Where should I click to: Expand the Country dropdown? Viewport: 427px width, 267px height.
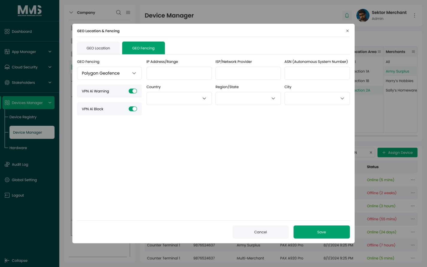pos(179,98)
